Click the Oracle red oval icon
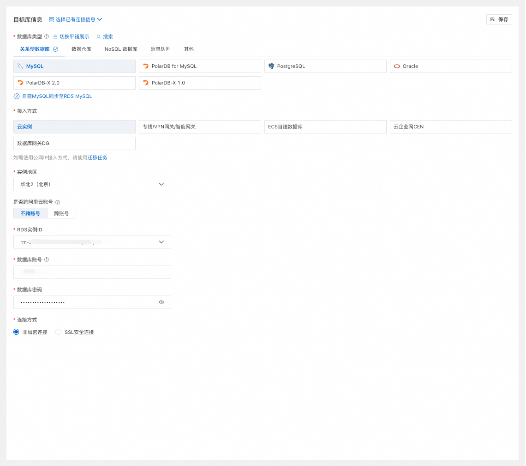Image resolution: width=526 pixels, height=466 pixels. click(x=396, y=66)
